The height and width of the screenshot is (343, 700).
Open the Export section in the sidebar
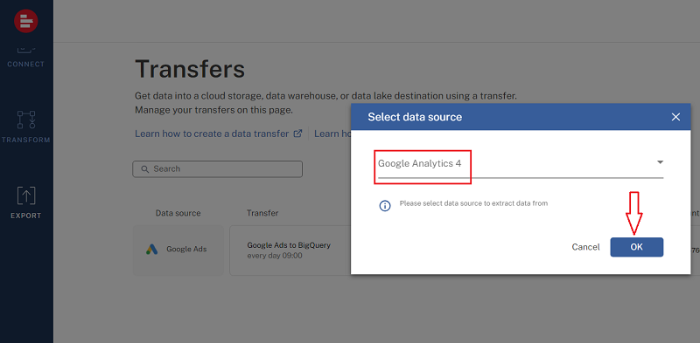click(26, 203)
